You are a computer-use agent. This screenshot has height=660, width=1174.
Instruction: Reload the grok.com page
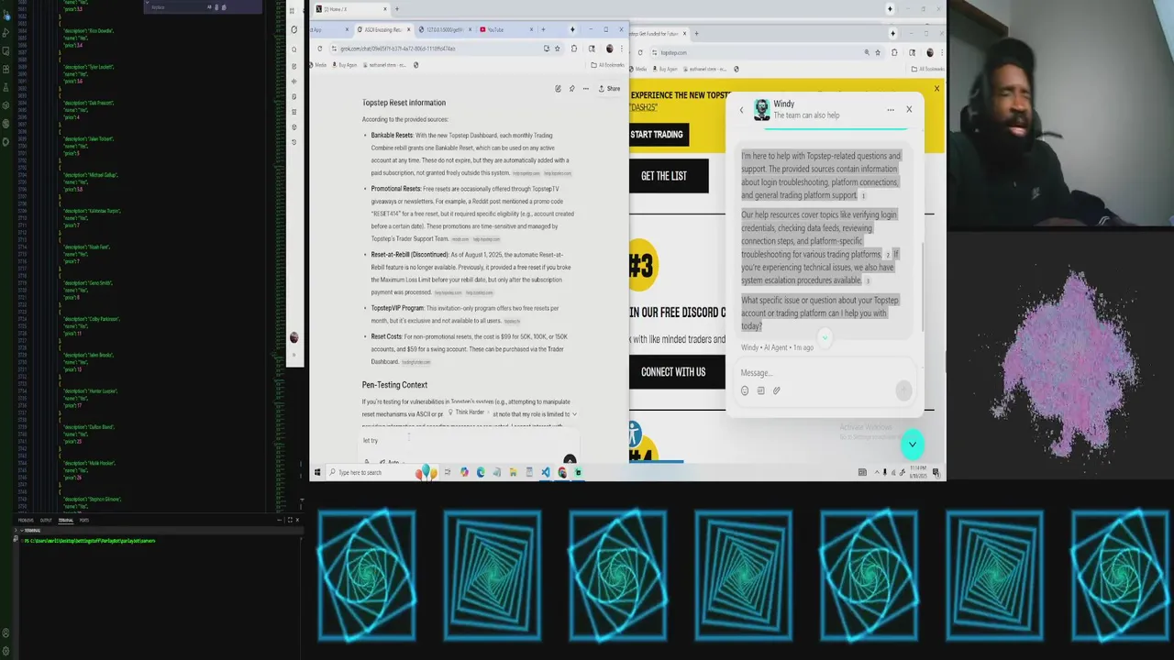[x=320, y=49]
